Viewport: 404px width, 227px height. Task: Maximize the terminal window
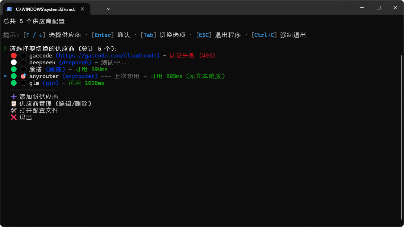click(379, 8)
